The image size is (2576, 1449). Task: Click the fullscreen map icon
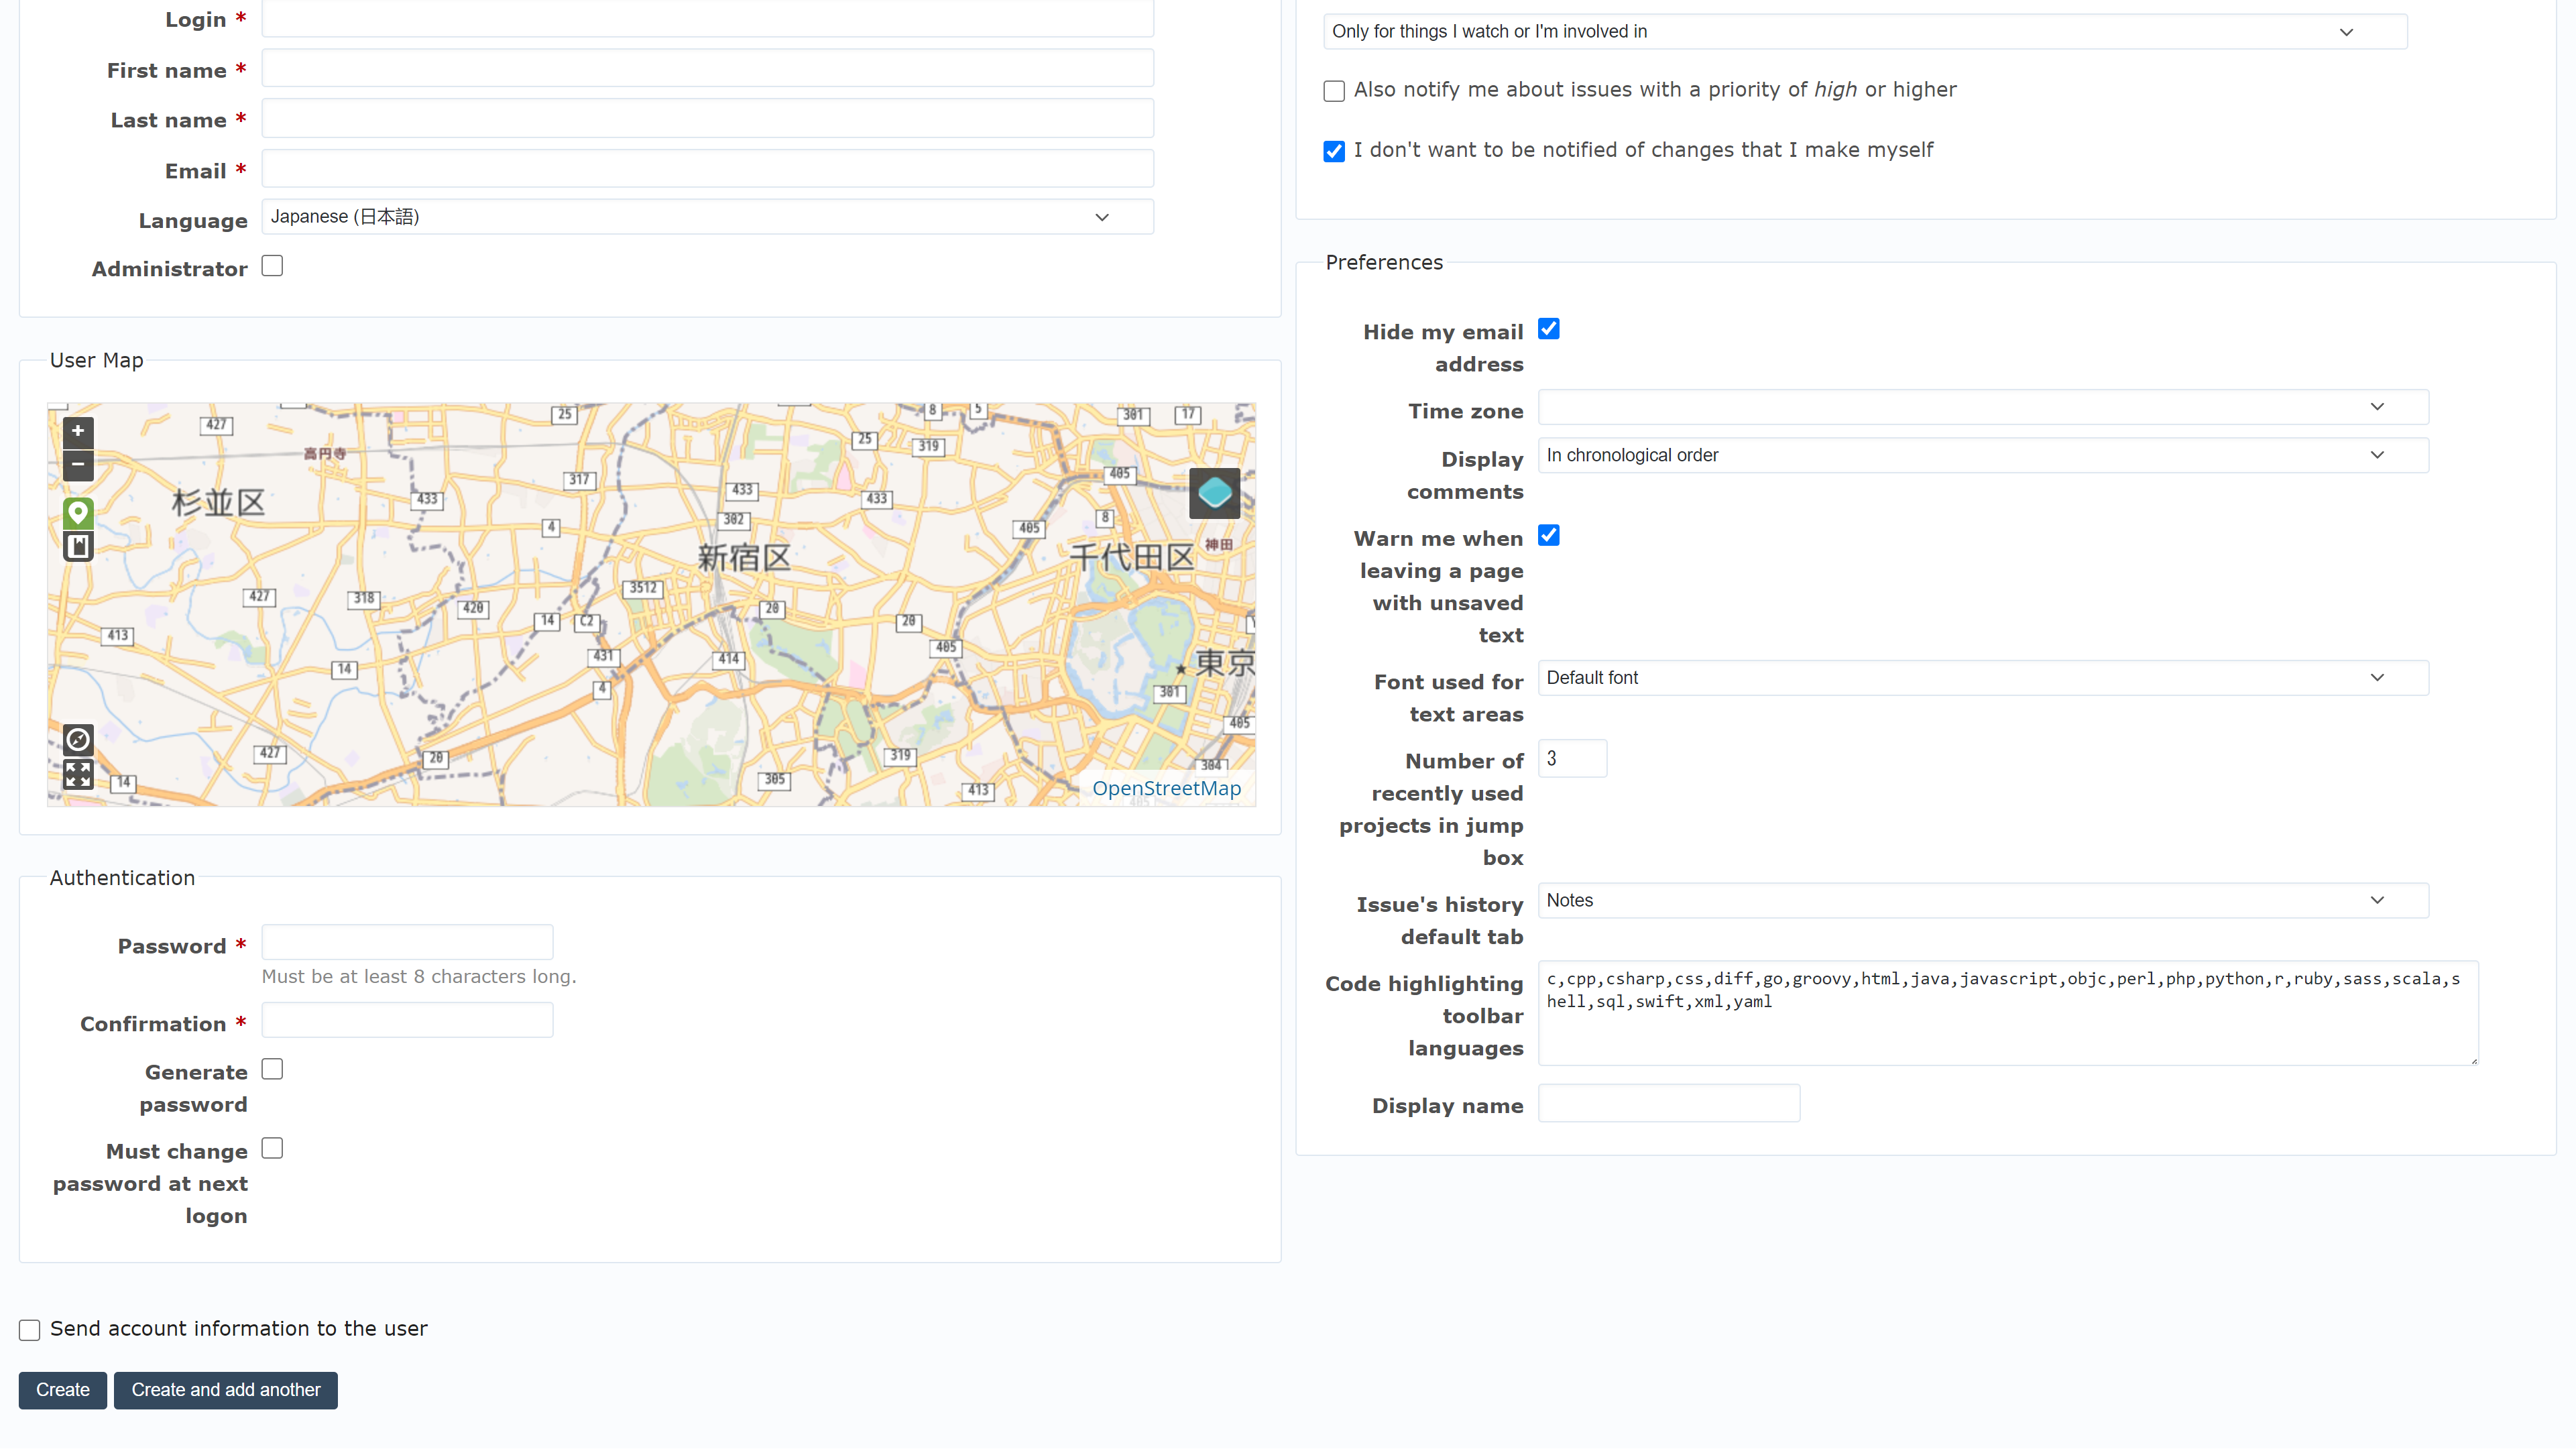(78, 775)
